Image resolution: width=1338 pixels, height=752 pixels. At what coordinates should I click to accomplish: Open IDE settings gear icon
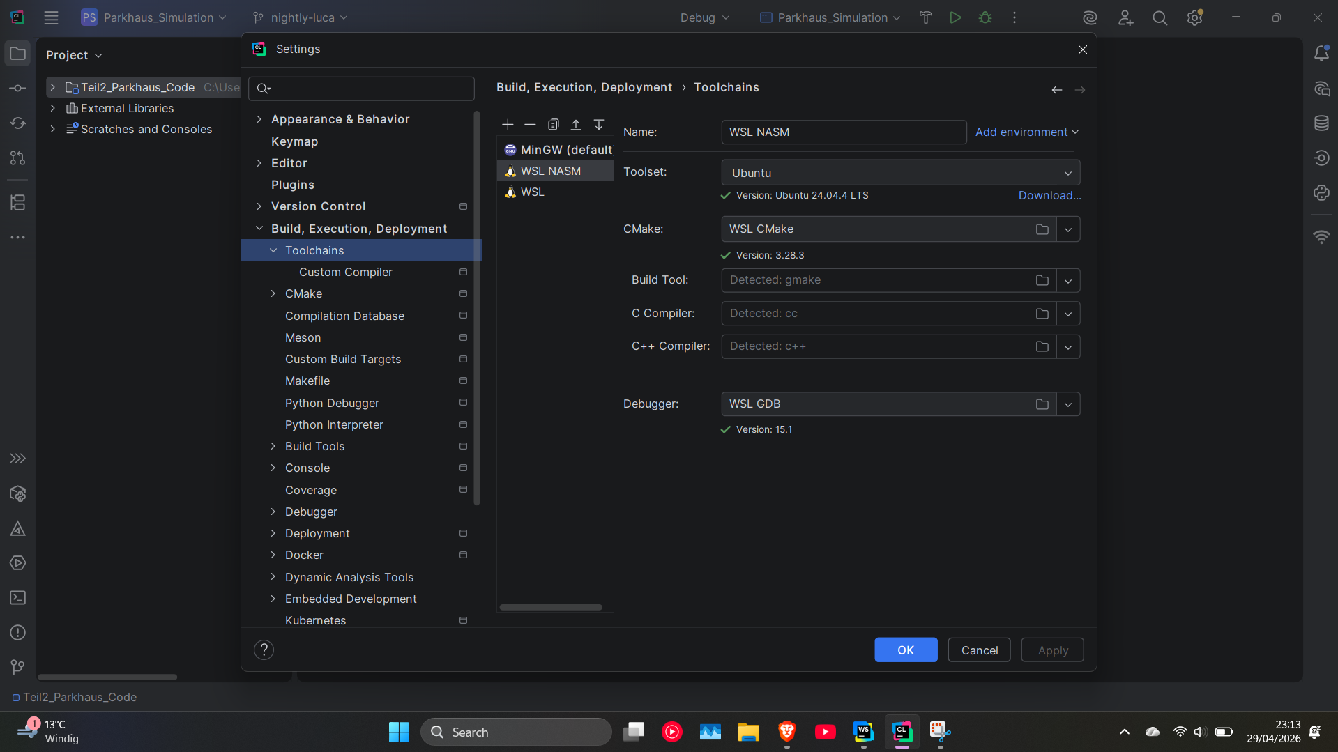(x=1195, y=17)
